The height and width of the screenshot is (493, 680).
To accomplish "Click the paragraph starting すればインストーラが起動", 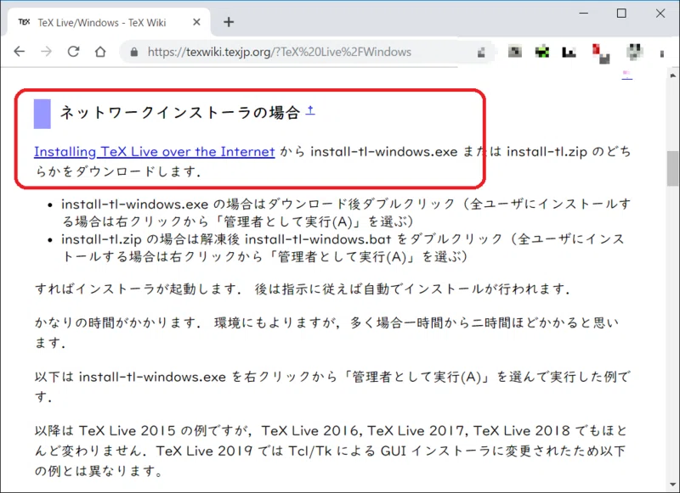I will (x=302, y=289).
